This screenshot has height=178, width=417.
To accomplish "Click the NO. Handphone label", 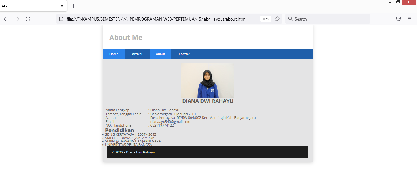I will pyautogui.click(x=119, y=125).
